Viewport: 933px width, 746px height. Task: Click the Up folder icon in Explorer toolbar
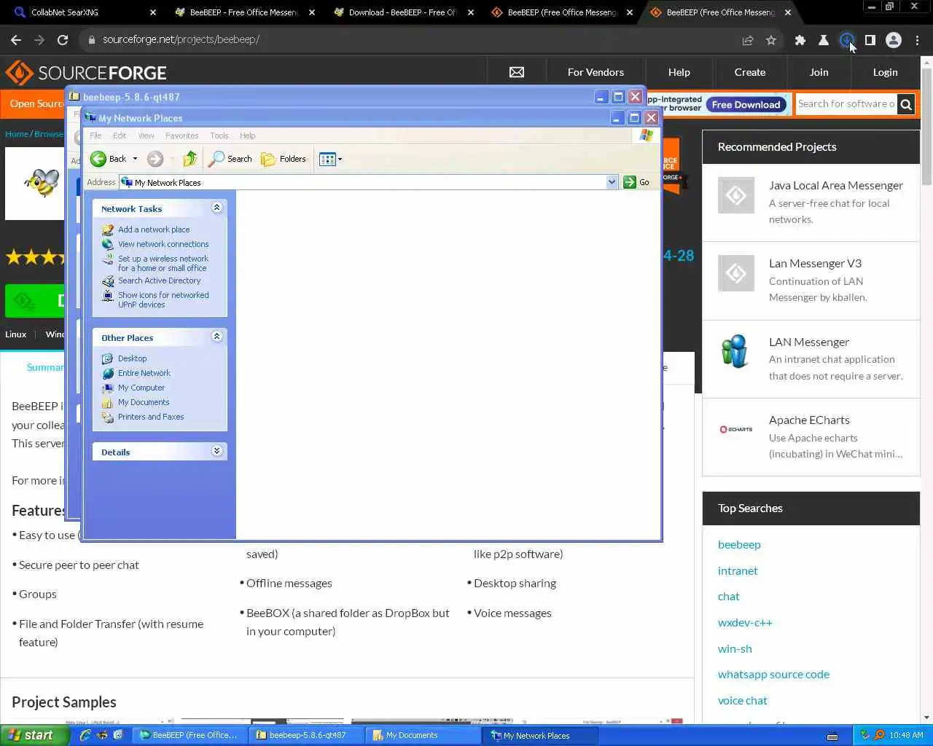point(190,159)
